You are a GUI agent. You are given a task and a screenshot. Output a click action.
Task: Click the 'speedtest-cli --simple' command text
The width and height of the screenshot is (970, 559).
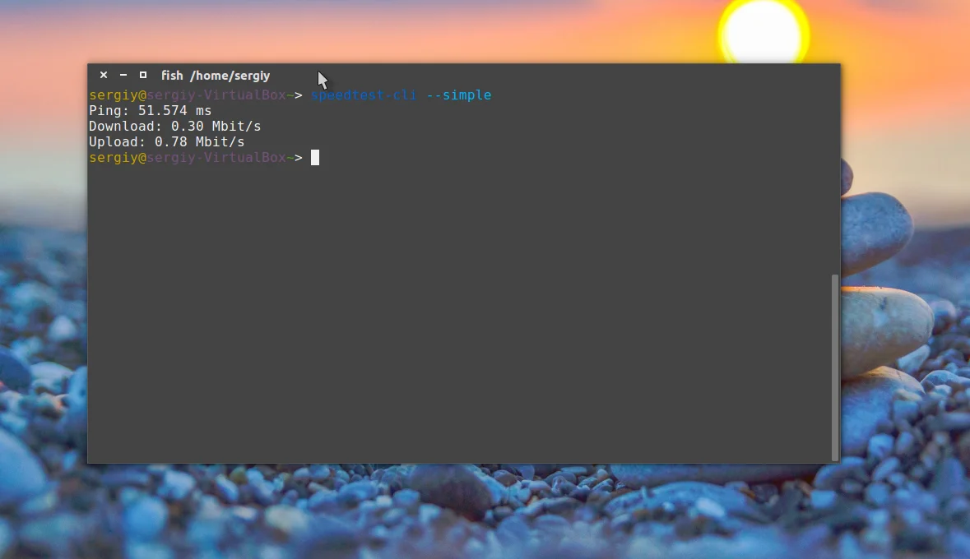click(x=401, y=95)
